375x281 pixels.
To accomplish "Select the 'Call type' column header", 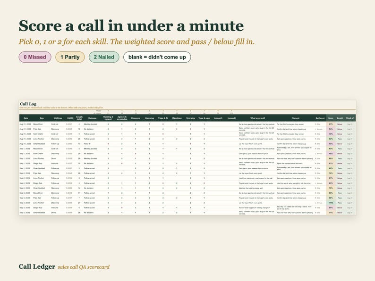I will tap(58, 118).
